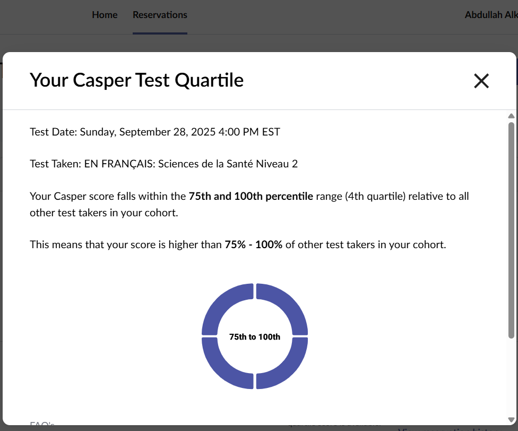
Task: Click the bold "75% - 100%" text
Action: (x=253, y=245)
